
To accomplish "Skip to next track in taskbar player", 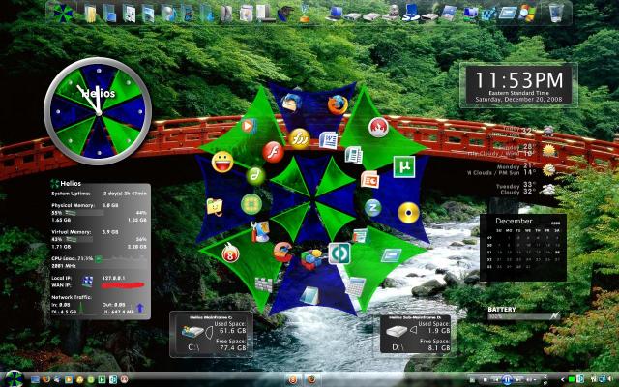I will point(517,380).
